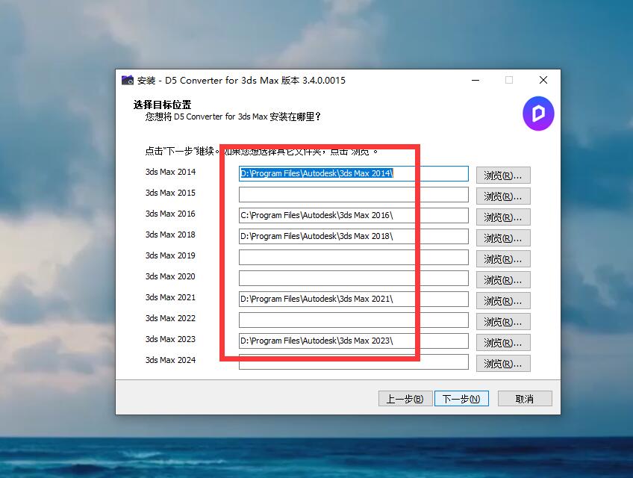Click the empty 3ds Max 2019 path field

tap(354, 258)
